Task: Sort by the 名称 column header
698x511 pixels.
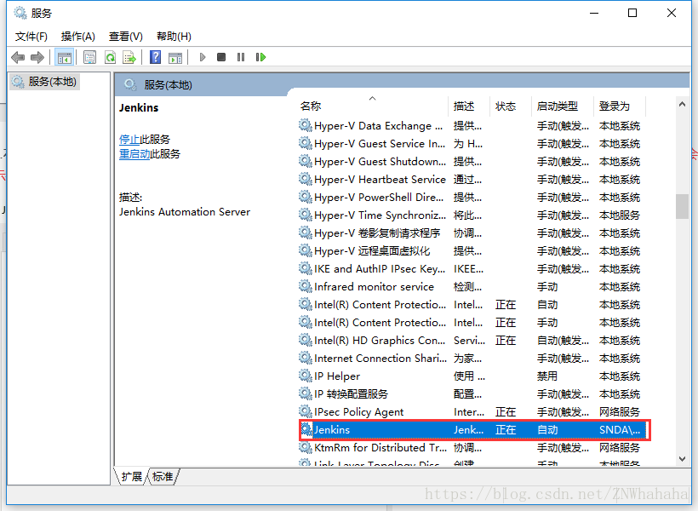Action: [373, 106]
